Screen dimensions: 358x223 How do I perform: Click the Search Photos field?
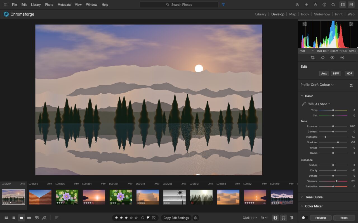(179, 5)
